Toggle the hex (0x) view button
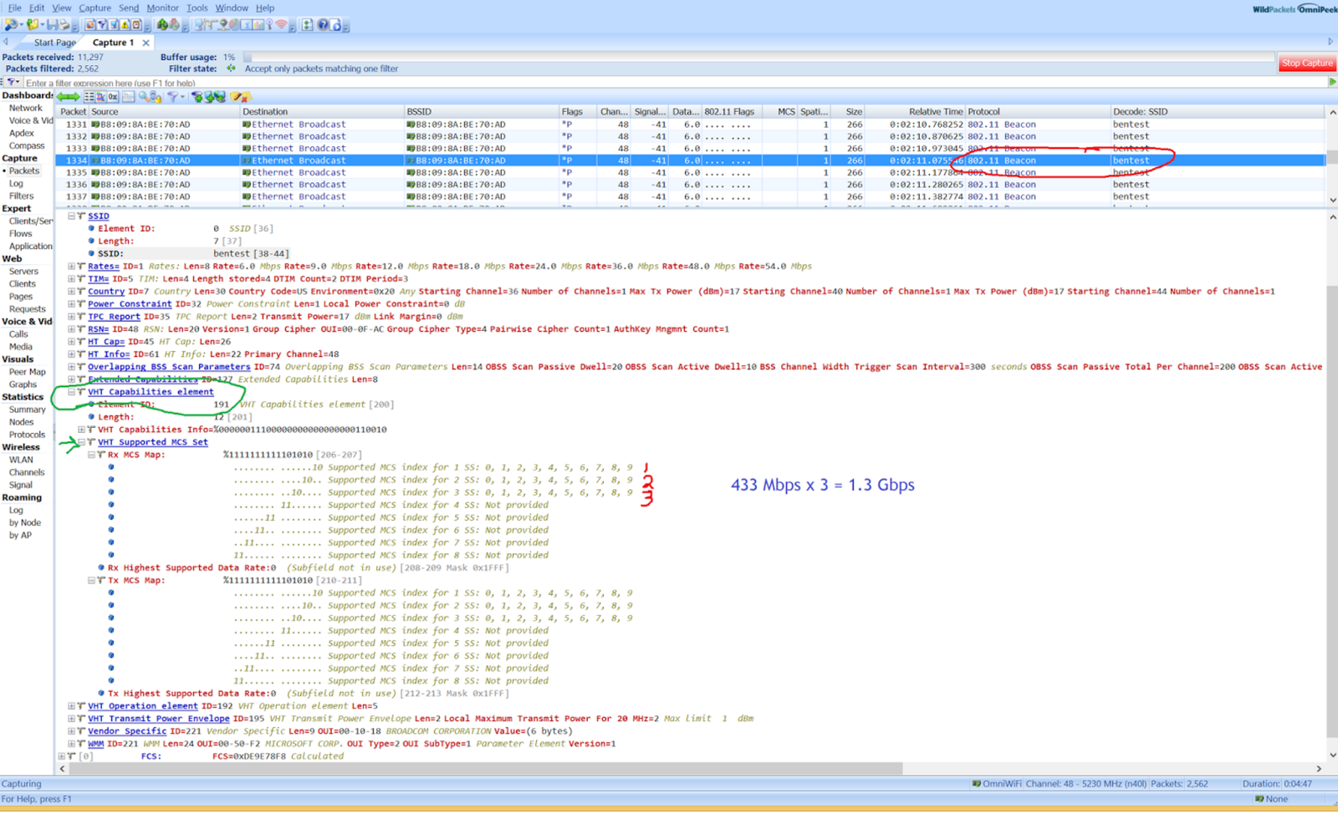 point(113,97)
